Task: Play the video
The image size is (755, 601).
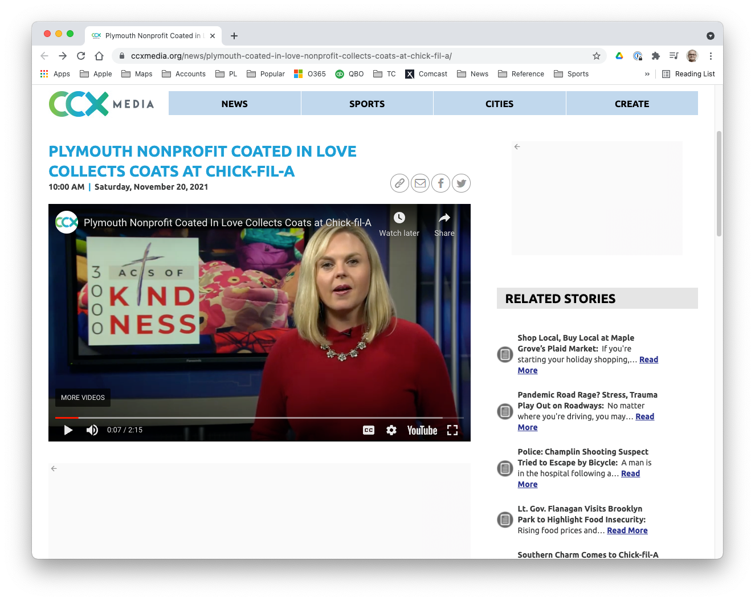Action: [68, 430]
